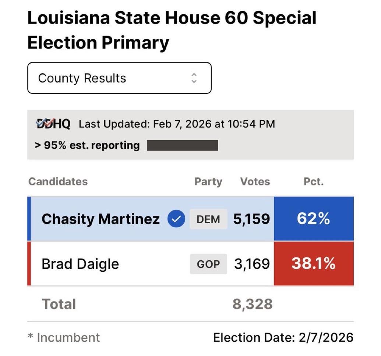
Task: Click the DEM party badge
Action: point(208,219)
